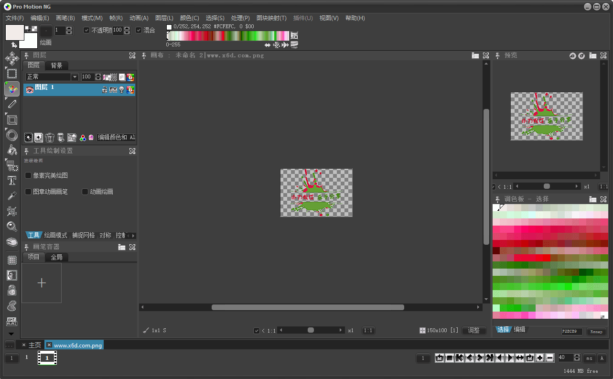Switch to the 背景 tab in layers panel

tap(57, 65)
